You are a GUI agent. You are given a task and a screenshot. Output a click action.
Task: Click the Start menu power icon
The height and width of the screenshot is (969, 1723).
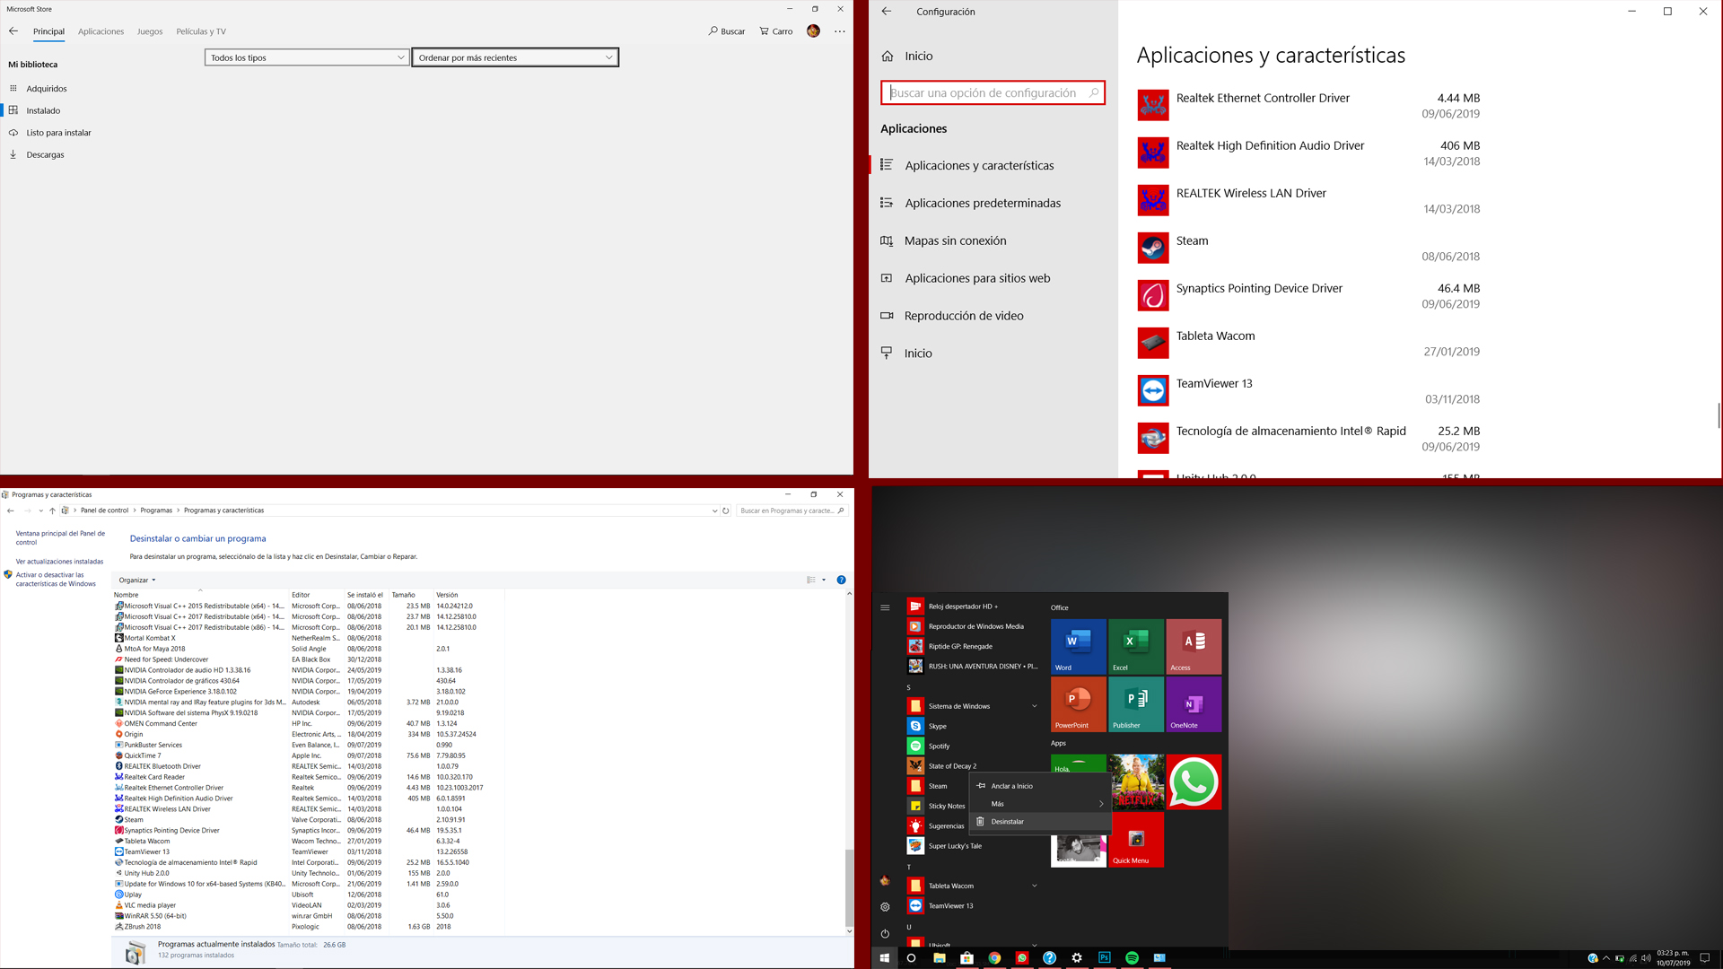click(885, 934)
